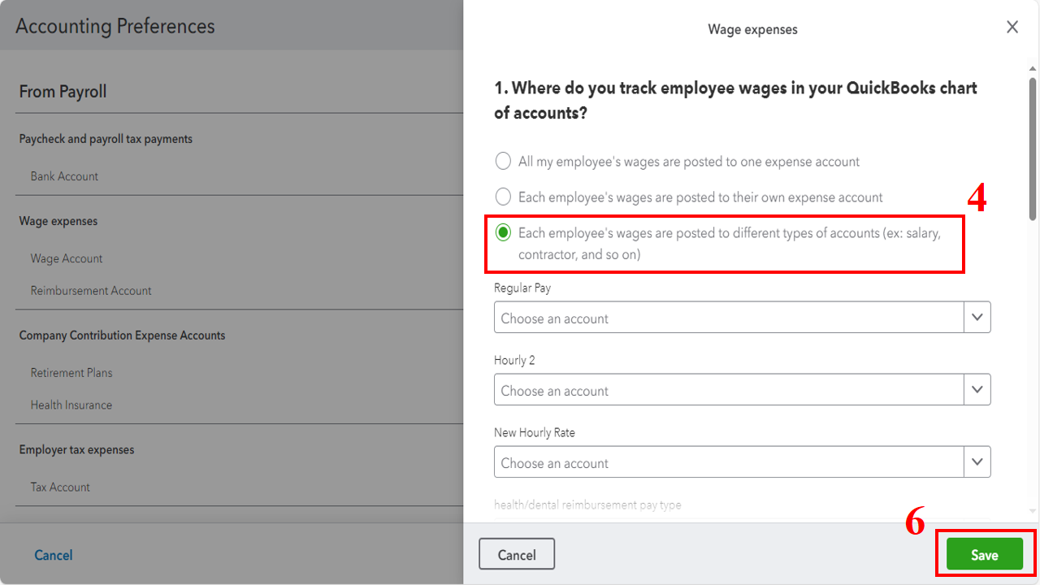Click the Wage expenses section heading

[x=58, y=220]
